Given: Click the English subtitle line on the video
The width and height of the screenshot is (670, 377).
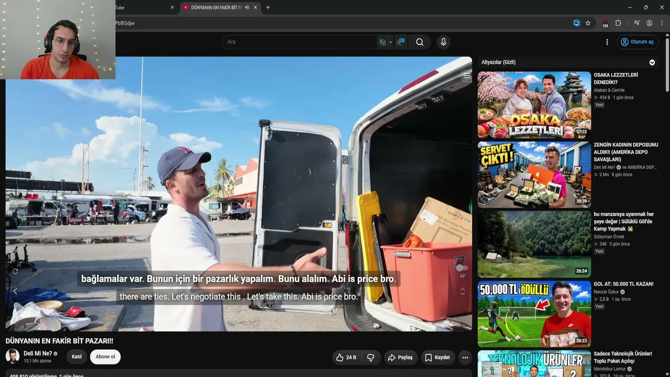Looking at the screenshot, I should [239, 296].
